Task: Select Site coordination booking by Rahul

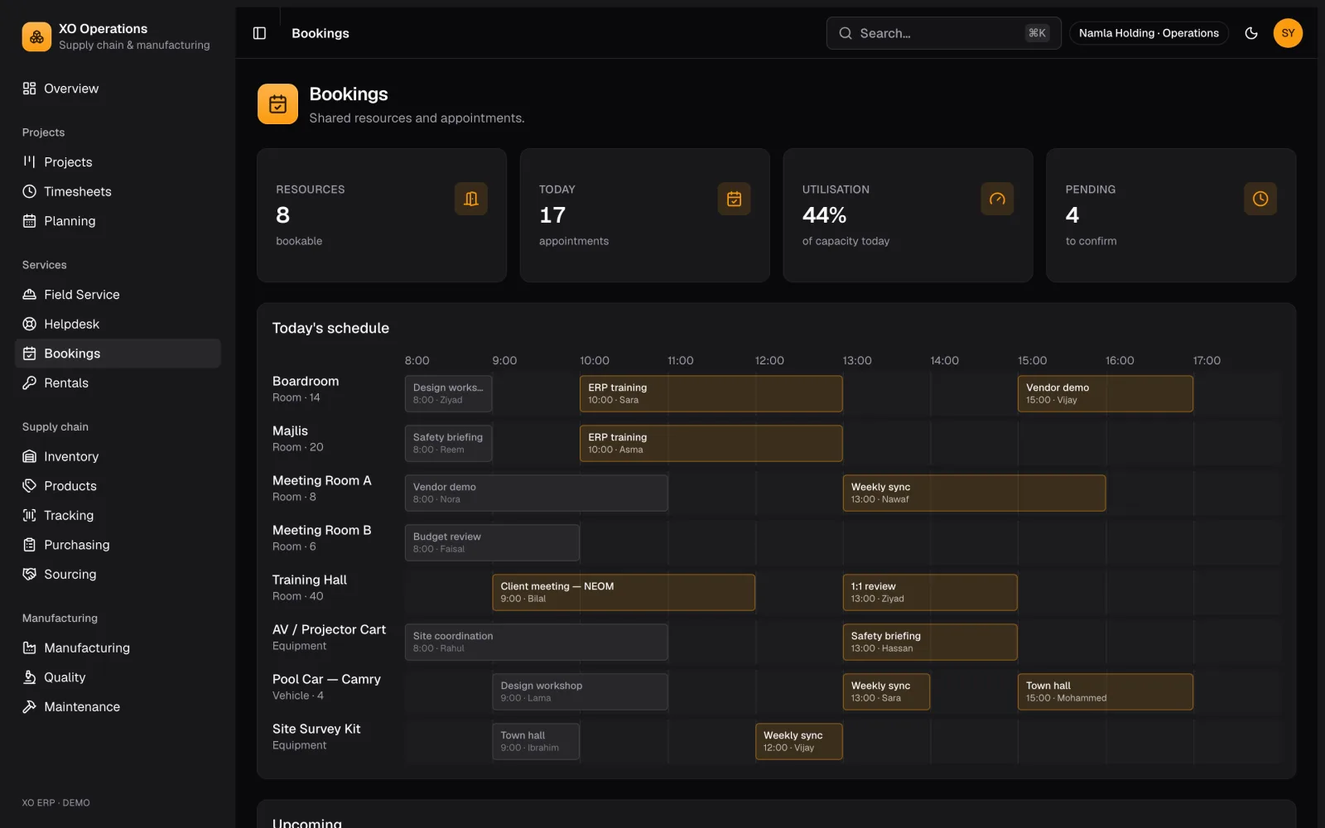Action: tap(536, 642)
